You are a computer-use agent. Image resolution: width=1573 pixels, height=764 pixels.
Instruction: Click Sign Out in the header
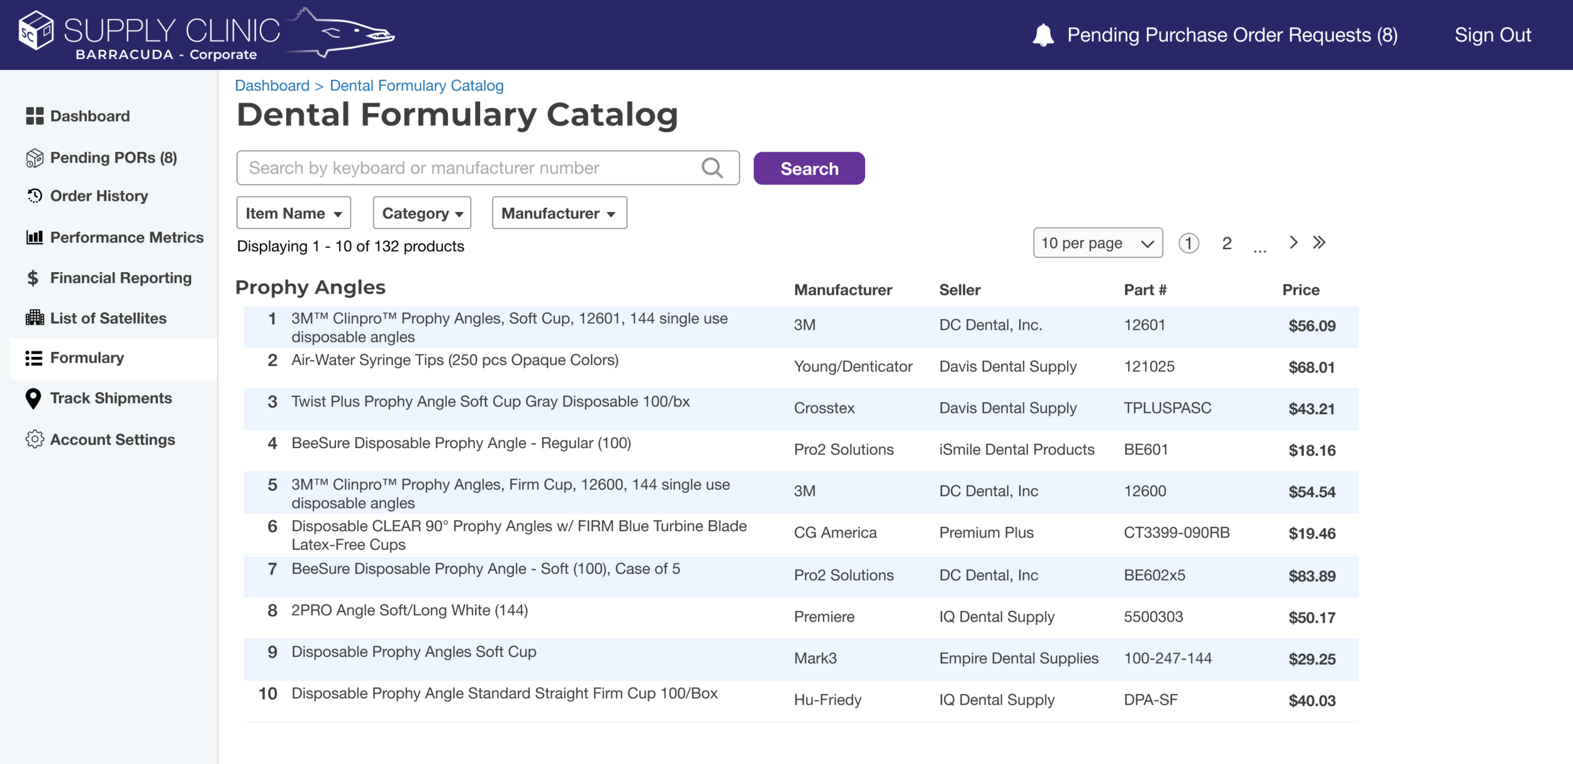[1492, 35]
